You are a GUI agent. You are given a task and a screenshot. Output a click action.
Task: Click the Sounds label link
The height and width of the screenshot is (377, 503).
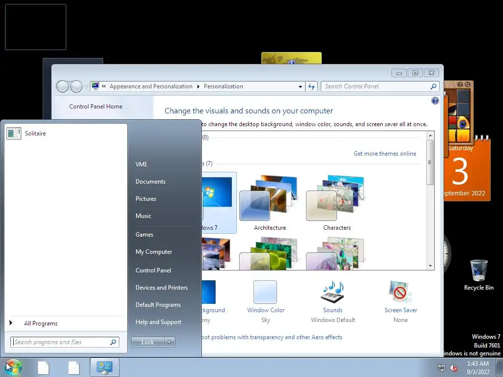click(x=333, y=310)
